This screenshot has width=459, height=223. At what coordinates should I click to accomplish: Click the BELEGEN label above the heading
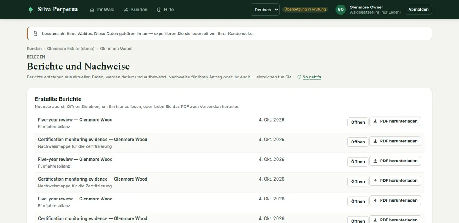pyautogui.click(x=36, y=57)
